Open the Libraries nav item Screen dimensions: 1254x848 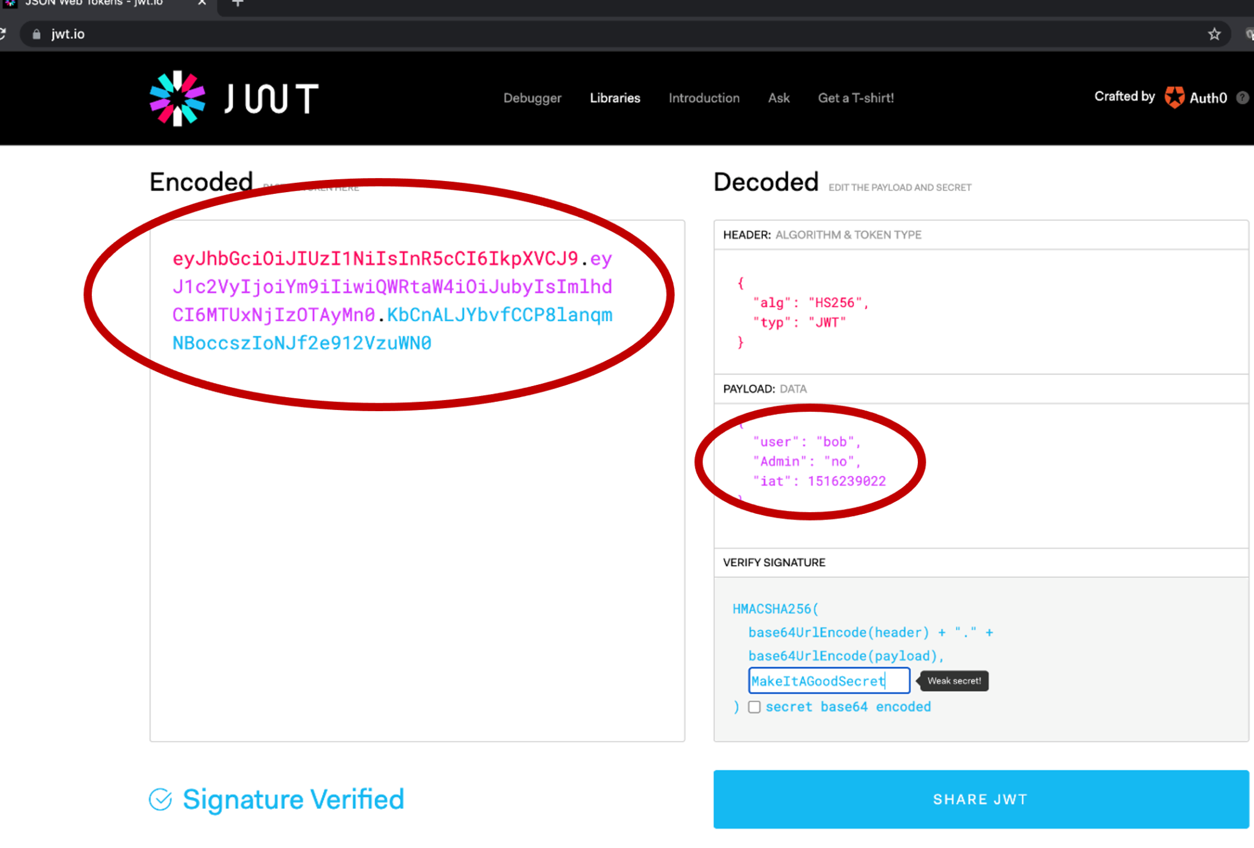click(x=615, y=98)
